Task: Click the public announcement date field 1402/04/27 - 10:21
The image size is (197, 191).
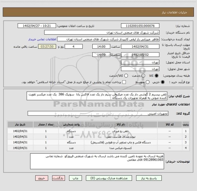Action: (37, 26)
